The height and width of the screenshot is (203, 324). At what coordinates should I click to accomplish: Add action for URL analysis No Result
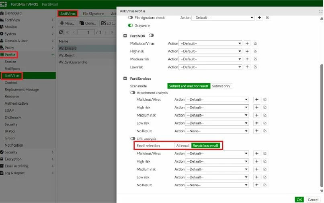point(256,185)
